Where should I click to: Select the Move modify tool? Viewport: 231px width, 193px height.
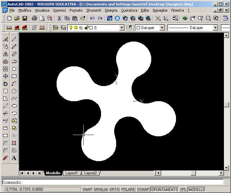tap(5, 76)
